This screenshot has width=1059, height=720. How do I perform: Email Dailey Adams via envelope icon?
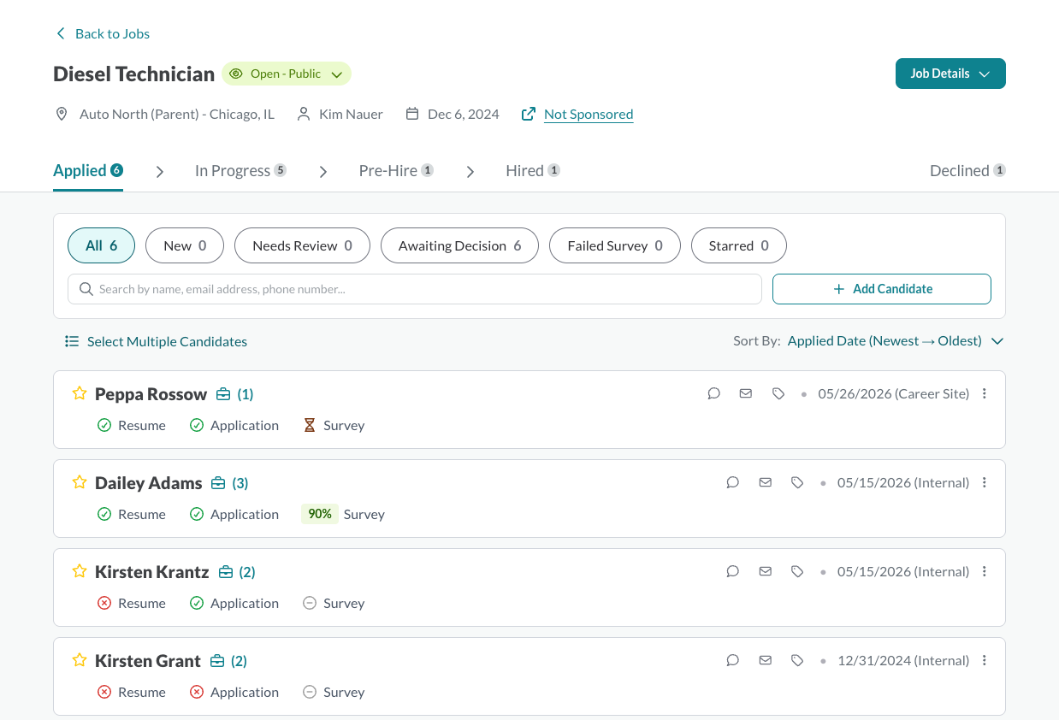click(766, 482)
